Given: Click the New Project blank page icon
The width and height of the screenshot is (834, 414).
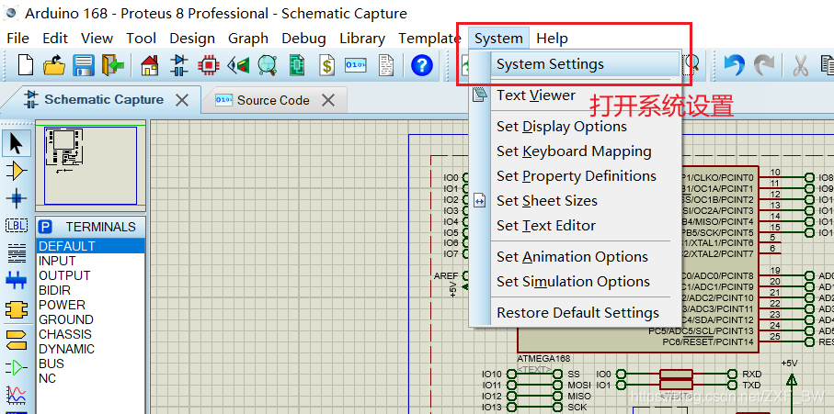Looking at the screenshot, I should click(x=26, y=65).
